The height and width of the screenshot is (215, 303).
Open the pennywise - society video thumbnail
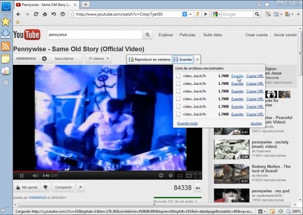[232, 150]
